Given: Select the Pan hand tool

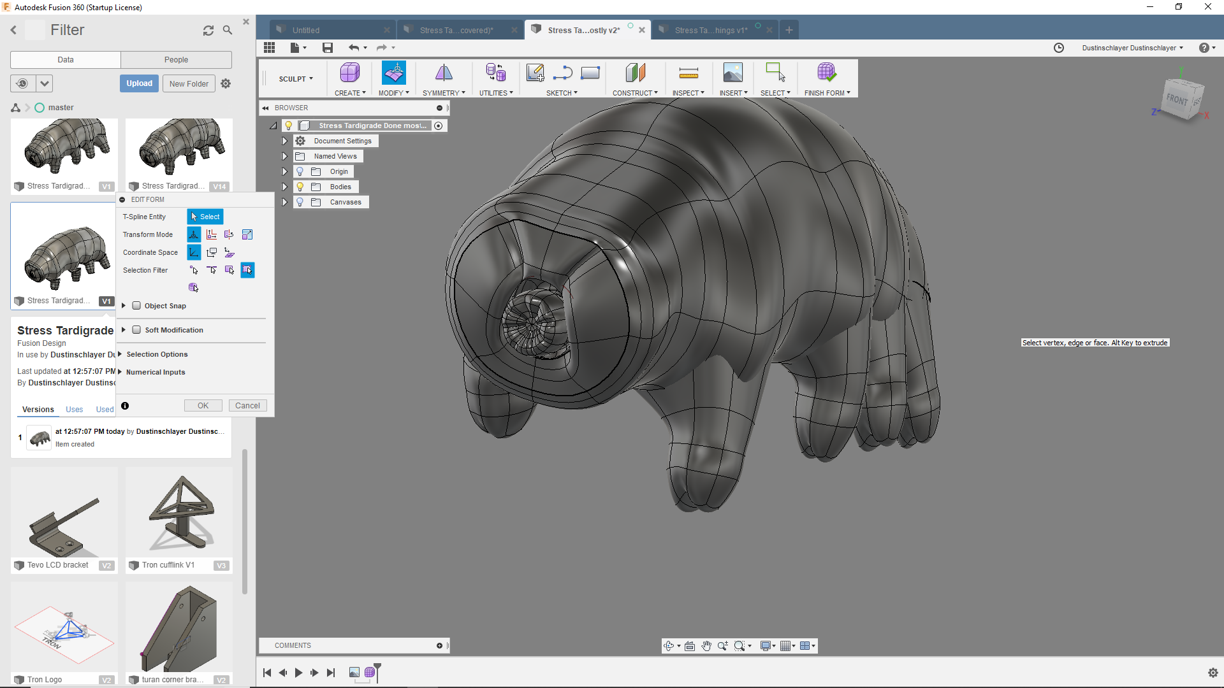Looking at the screenshot, I should point(706,646).
